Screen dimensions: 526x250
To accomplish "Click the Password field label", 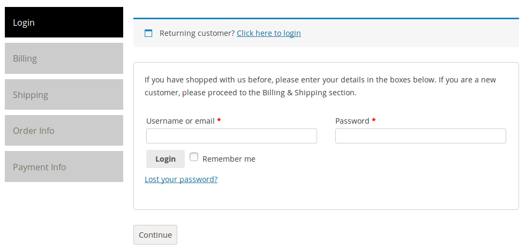I will [x=352, y=121].
